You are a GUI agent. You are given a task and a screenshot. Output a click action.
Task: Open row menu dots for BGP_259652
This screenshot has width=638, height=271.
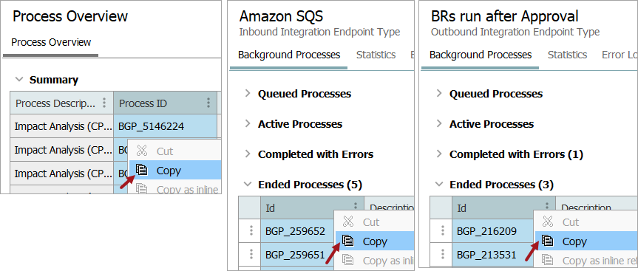pos(251,231)
